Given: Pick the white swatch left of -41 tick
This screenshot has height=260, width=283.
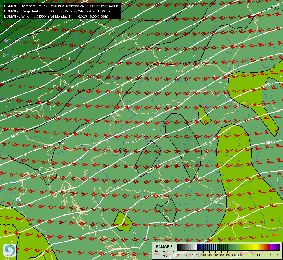Looking at the screenshot, I should click(x=196, y=247).
